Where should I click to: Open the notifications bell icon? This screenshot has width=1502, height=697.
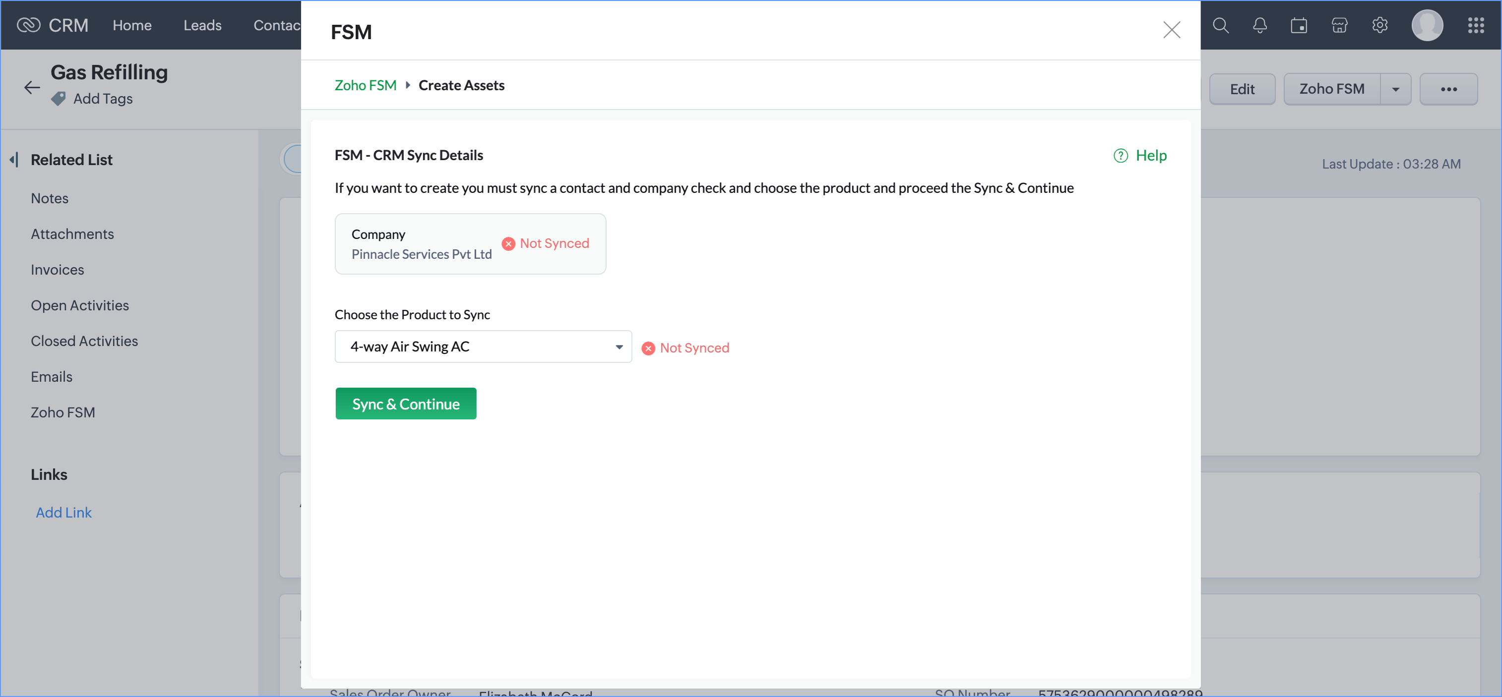[1259, 26]
